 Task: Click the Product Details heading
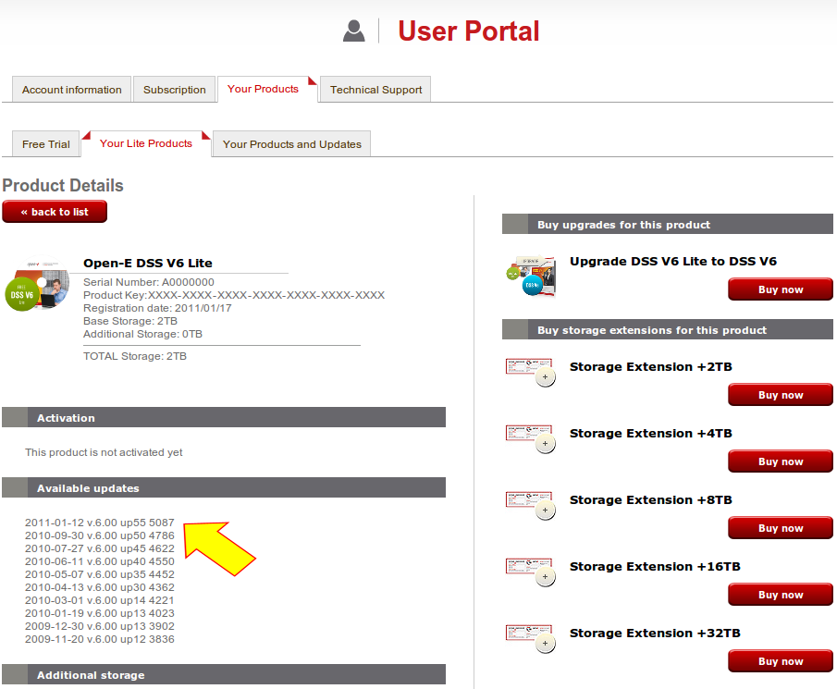point(63,185)
